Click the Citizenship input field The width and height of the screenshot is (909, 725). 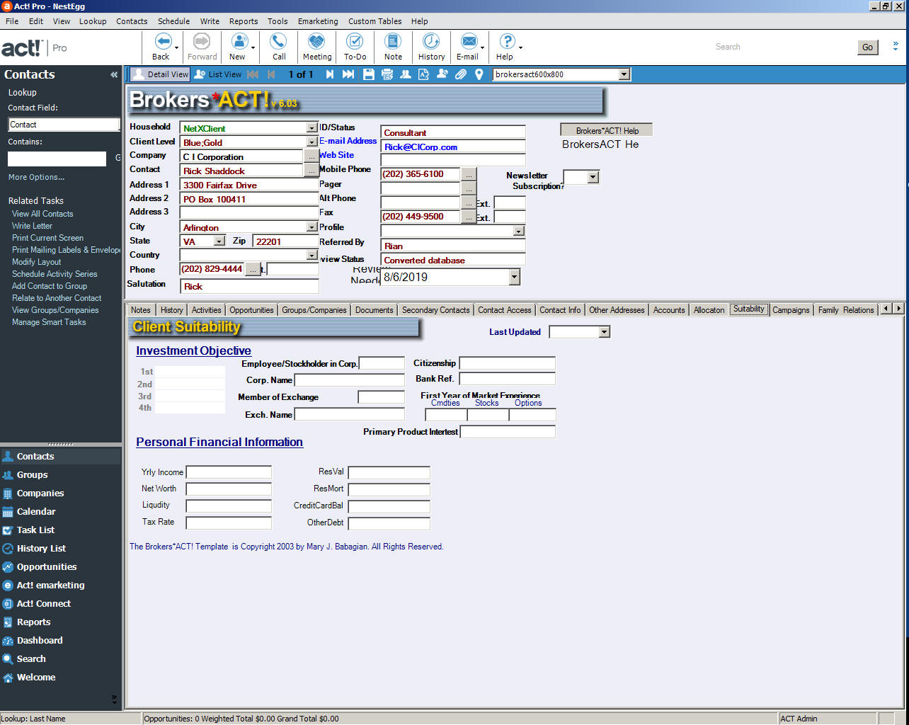click(x=508, y=363)
